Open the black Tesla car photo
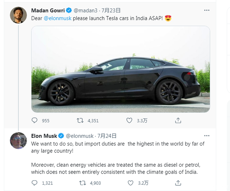This screenshot has height=191, width=230. (x=120, y=69)
